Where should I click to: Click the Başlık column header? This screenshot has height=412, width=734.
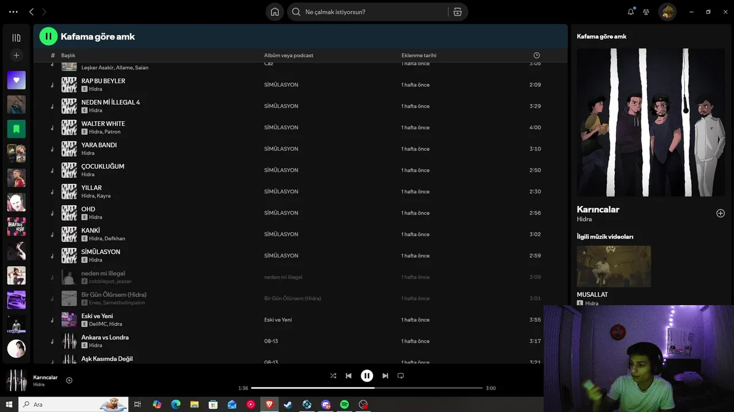68,56
